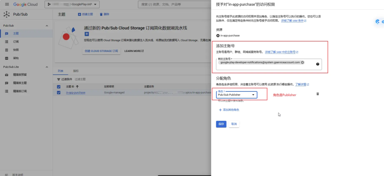Click in the 新的主账号 principal field
Image resolution: width=384 pixels, height=176 pixels.
click(269, 64)
